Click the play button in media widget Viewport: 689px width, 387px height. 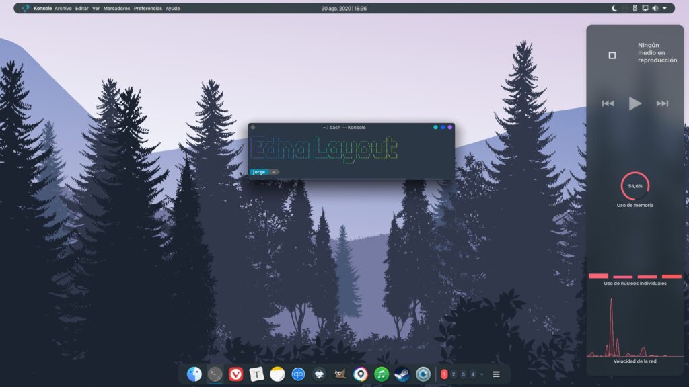[x=635, y=103]
